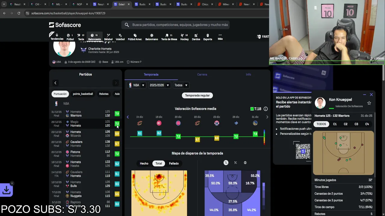This screenshot has height=216, width=385.
Task: Open the Hockey sport category
Action: pos(184,37)
